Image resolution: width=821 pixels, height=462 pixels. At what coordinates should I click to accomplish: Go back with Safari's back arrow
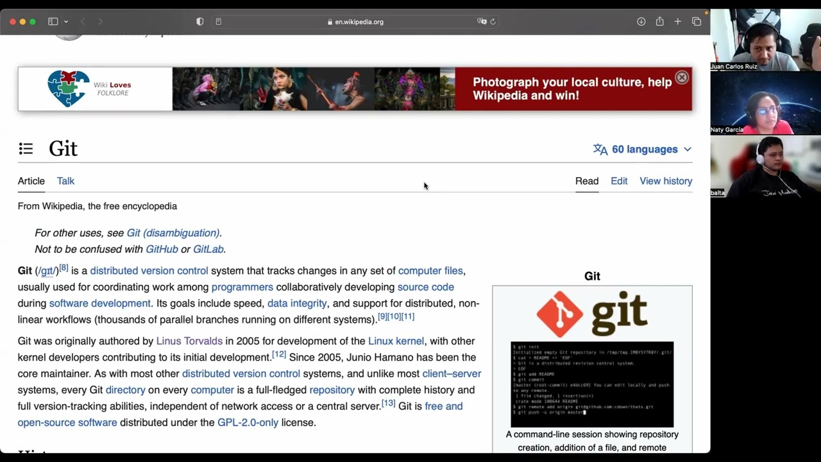coord(83,22)
